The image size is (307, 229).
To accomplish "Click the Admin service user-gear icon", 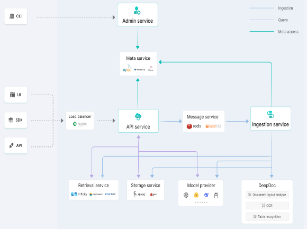I will 137,11.
